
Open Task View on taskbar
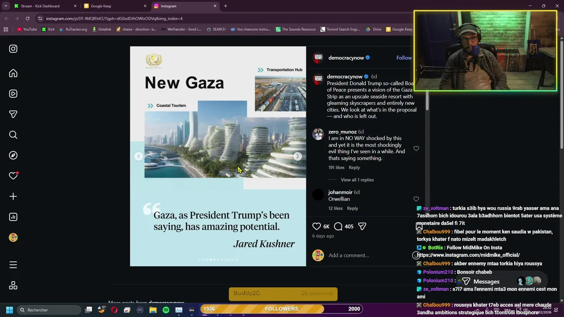pyautogui.click(x=89, y=310)
